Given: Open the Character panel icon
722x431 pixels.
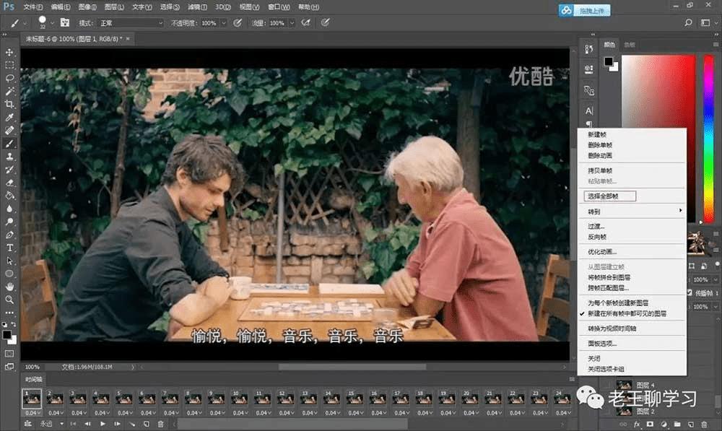Looking at the screenshot, I should click(x=589, y=110).
